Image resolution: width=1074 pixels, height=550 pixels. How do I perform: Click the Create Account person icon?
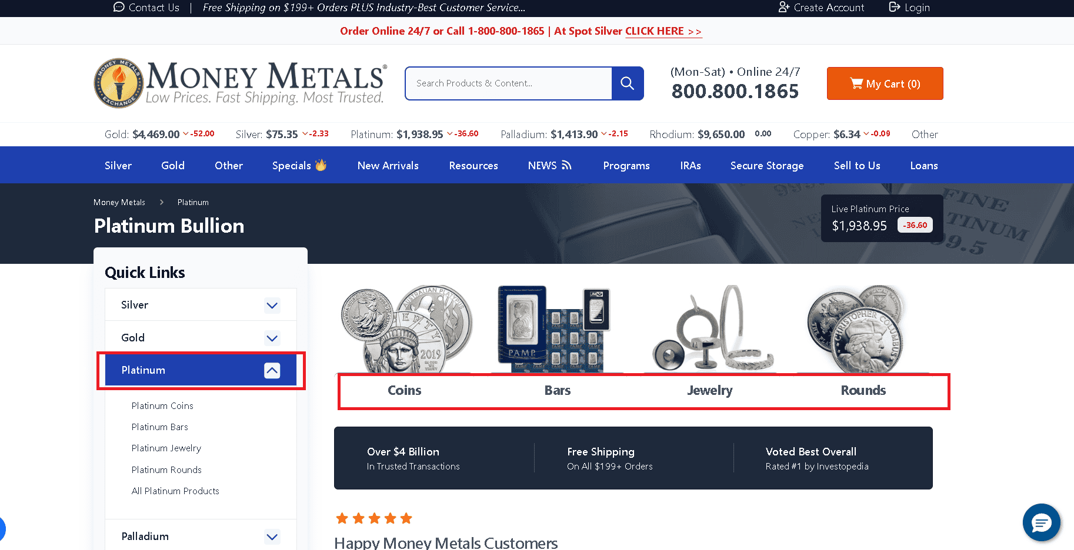point(783,7)
